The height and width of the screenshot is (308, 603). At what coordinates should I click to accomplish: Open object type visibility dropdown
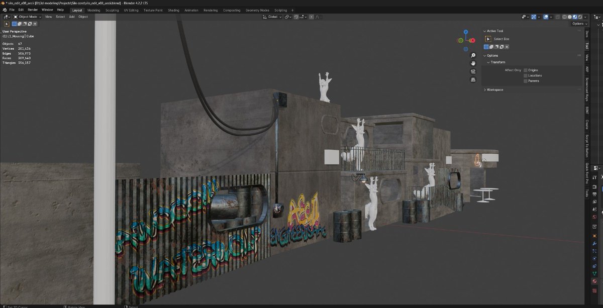pyautogui.click(x=526, y=17)
